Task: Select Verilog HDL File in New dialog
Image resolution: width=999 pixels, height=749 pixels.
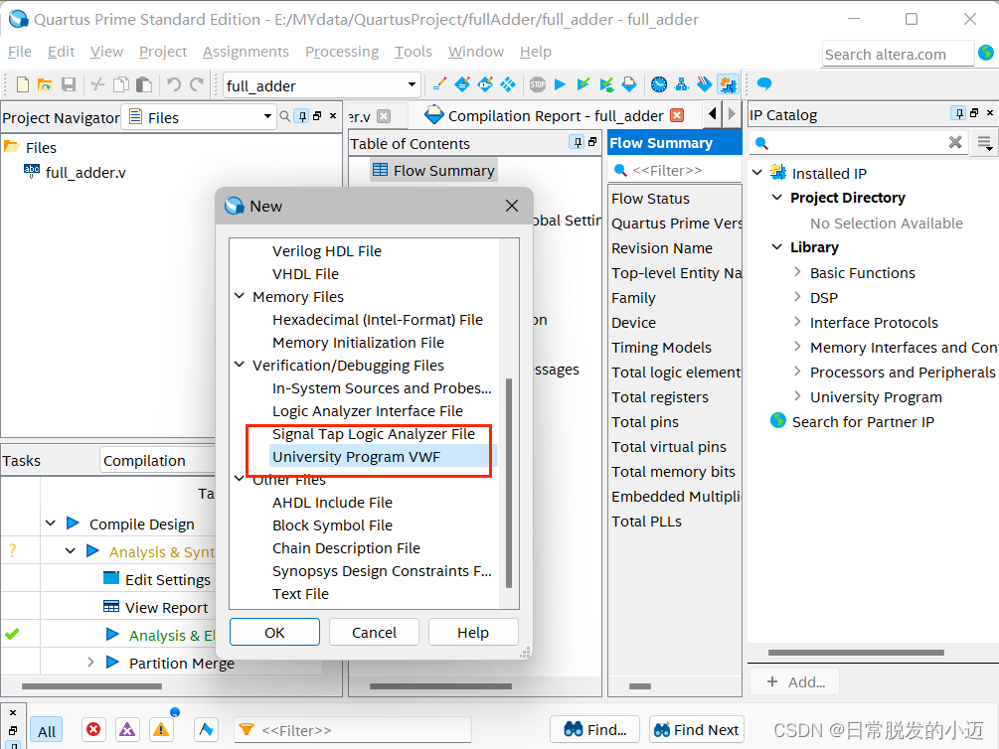Action: [327, 251]
